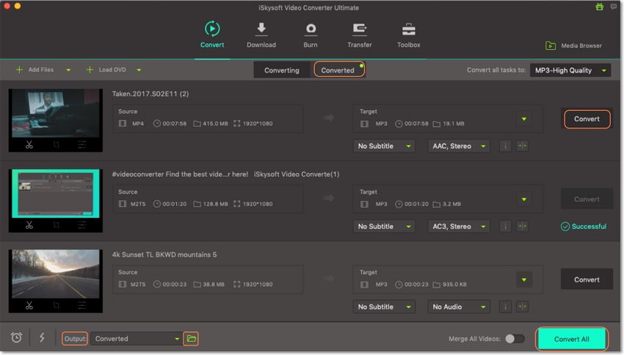624x355 pixels.
Task: Open No Subtitle dropdown for Sunset video
Action: pyautogui.click(x=384, y=307)
